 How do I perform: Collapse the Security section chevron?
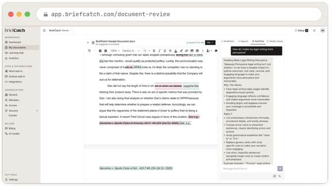pos(37,111)
